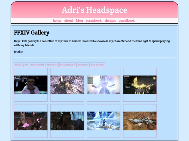Click the FFXIV Gallery heading

click(31, 33)
